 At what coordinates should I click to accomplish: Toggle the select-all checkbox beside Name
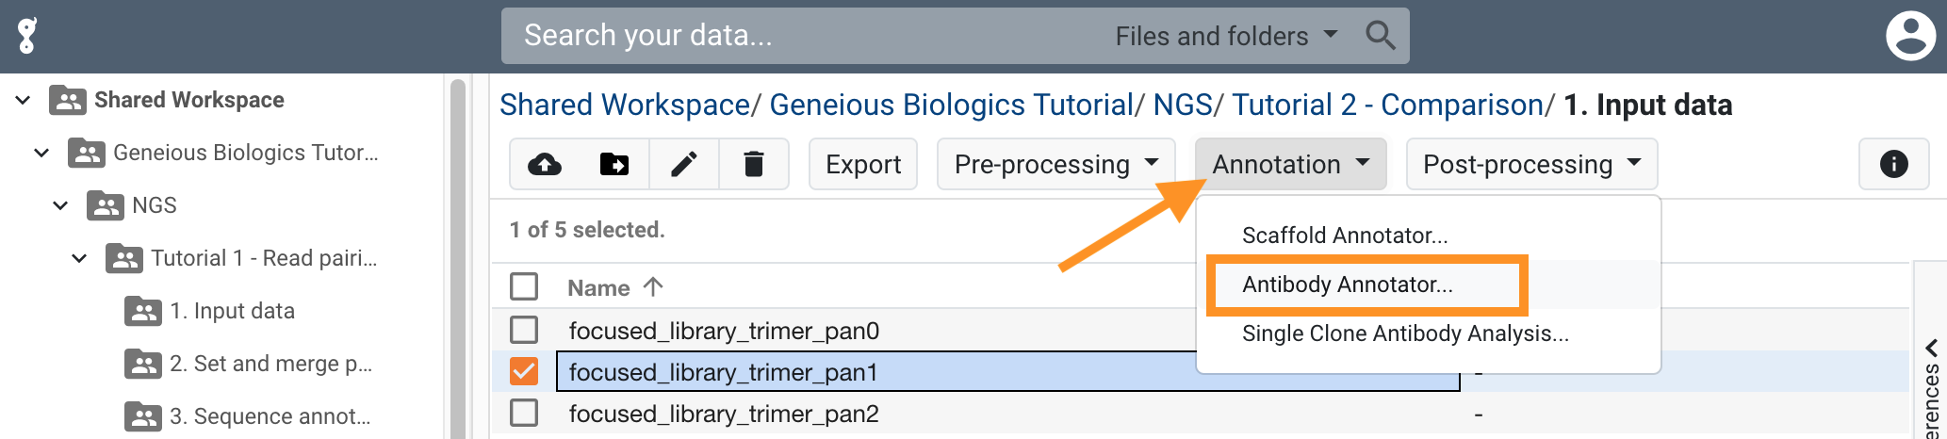coord(524,286)
